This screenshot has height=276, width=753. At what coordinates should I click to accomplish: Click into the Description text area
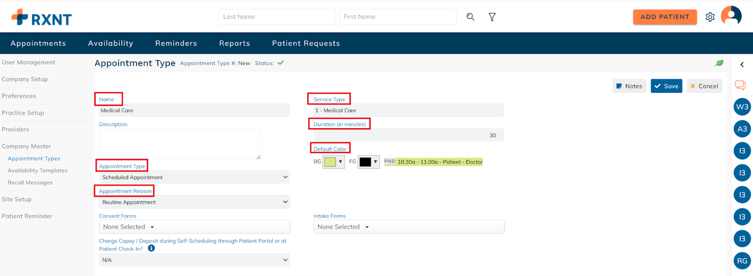pos(180,144)
